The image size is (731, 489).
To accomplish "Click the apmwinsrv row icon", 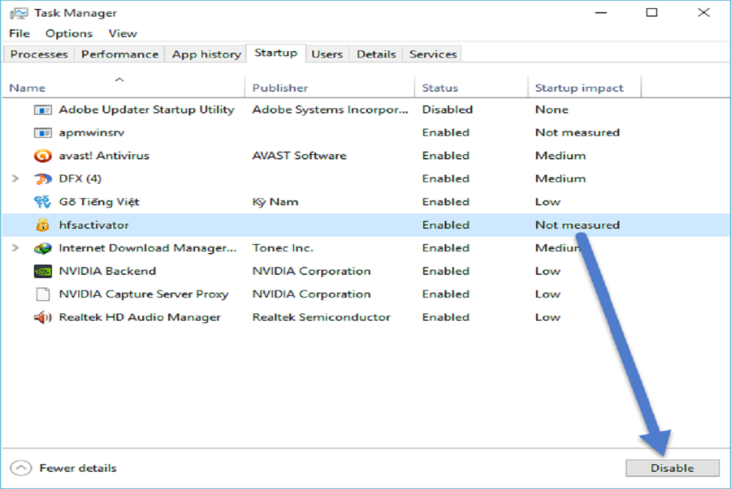I will coord(43,133).
